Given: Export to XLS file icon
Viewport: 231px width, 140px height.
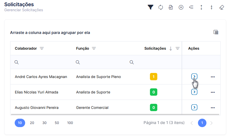Looking at the screenshot, I should tap(171, 7).
